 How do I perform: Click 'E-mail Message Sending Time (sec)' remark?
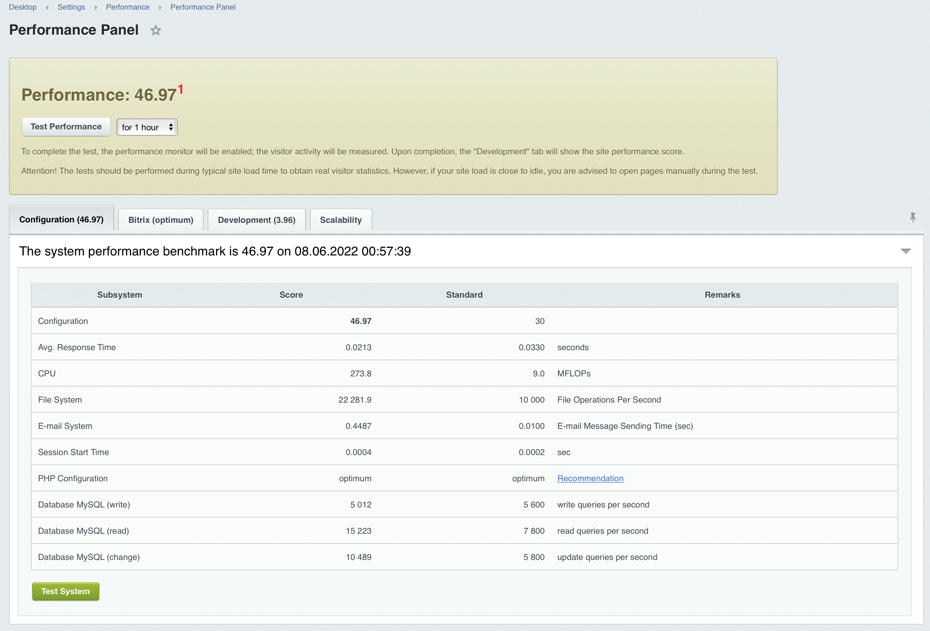pyautogui.click(x=625, y=426)
